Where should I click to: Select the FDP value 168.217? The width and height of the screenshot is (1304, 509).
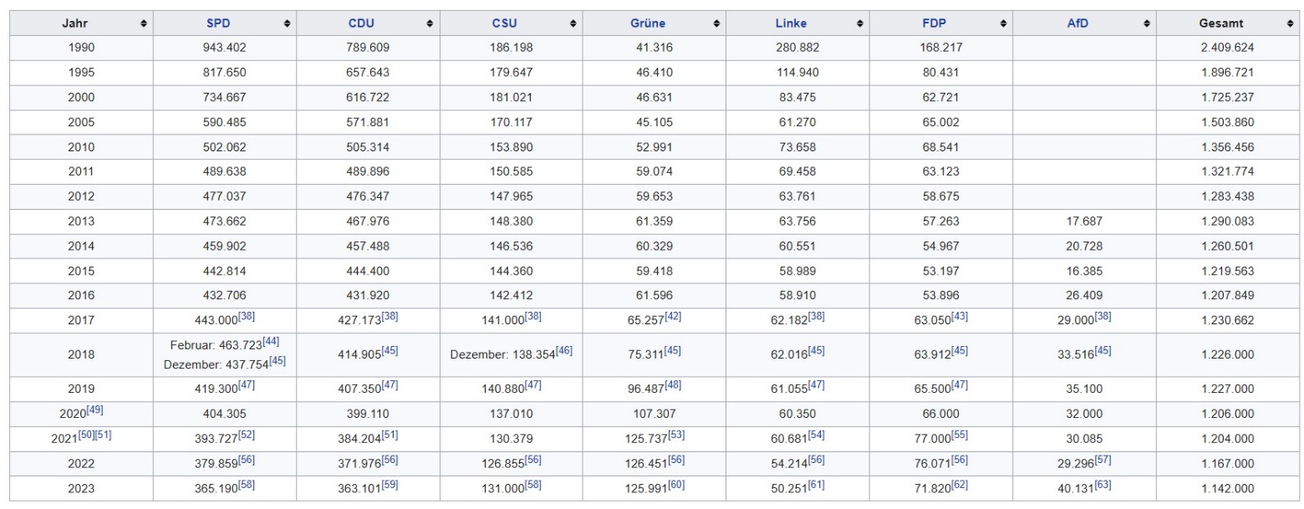point(940,48)
